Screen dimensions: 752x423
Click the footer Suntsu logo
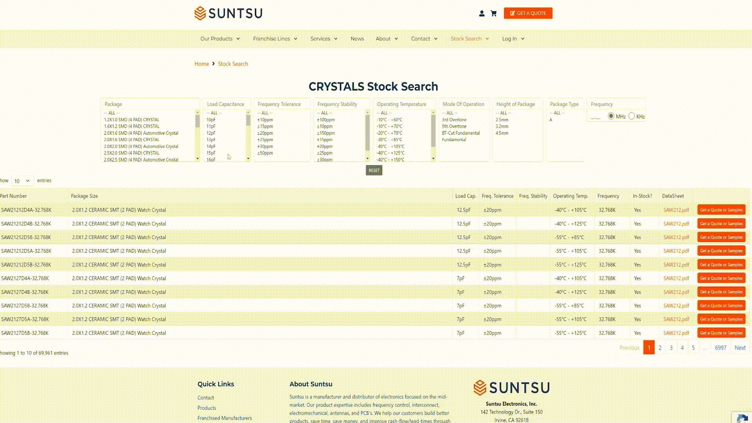pyautogui.click(x=512, y=388)
